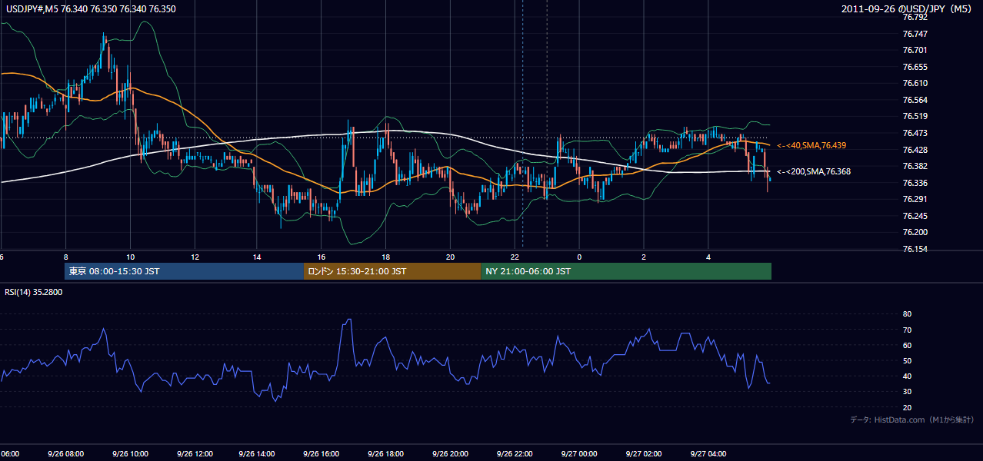Viewport: 983px width, 461px height.
Task: Click the 9/26 22:00 time axis label
Action: click(x=514, y=453)
